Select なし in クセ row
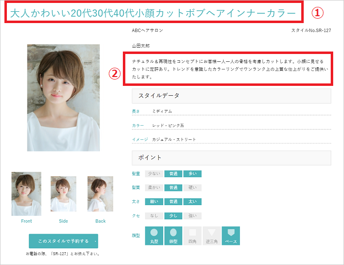This screenshot has height=265, width=344. click(x=154, y=216)
